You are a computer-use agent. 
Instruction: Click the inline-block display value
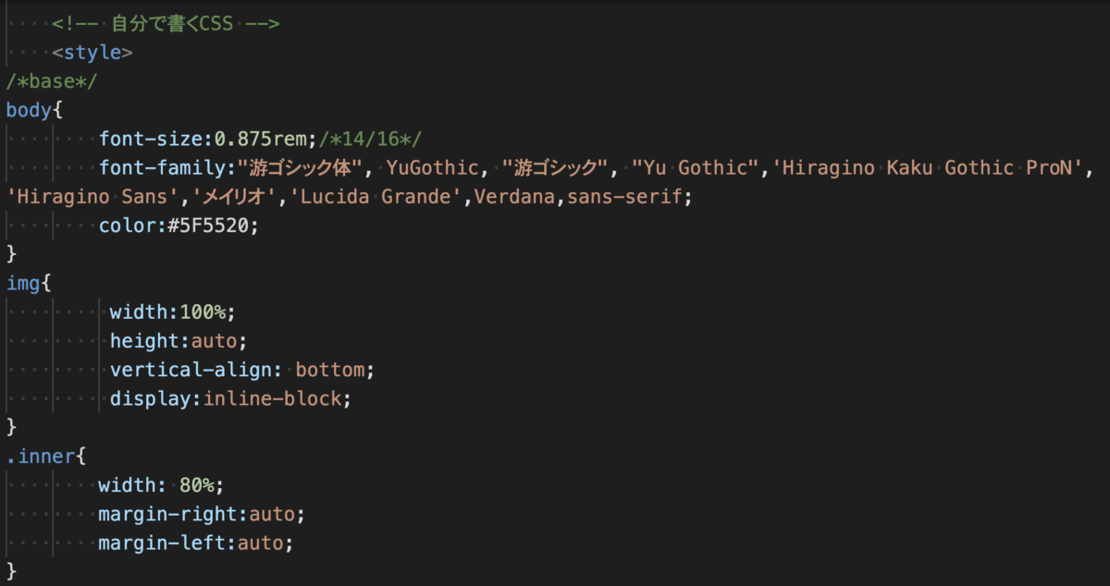click(277, 398)
